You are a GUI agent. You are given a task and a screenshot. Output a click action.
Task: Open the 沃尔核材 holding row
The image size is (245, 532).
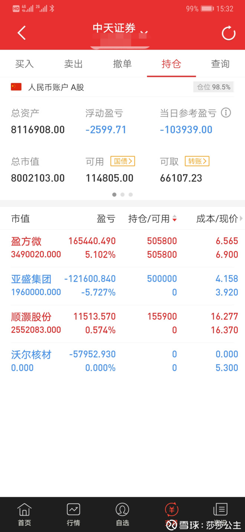pyautogui.click(x=122, y=361)
